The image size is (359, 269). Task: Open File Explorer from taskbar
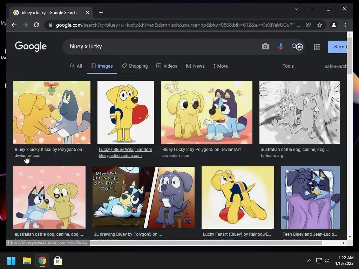pos(27,261)
